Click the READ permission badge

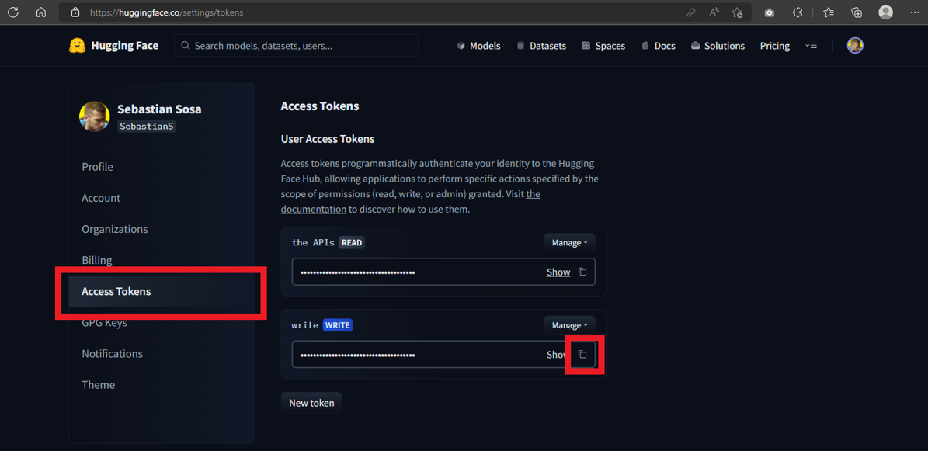[352, 243]
